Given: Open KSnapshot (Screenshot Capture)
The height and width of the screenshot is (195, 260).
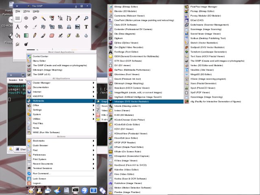Looking at the screenshot, I should click(146, 156).
